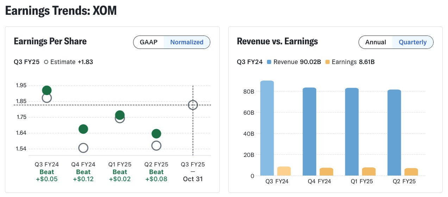Viewport: 448px width, 197px height.
Task: Click the 20B y-axis label
Action: [249, 155]
